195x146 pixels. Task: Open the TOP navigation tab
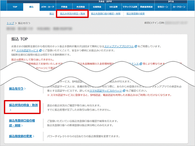pos(15,7)
